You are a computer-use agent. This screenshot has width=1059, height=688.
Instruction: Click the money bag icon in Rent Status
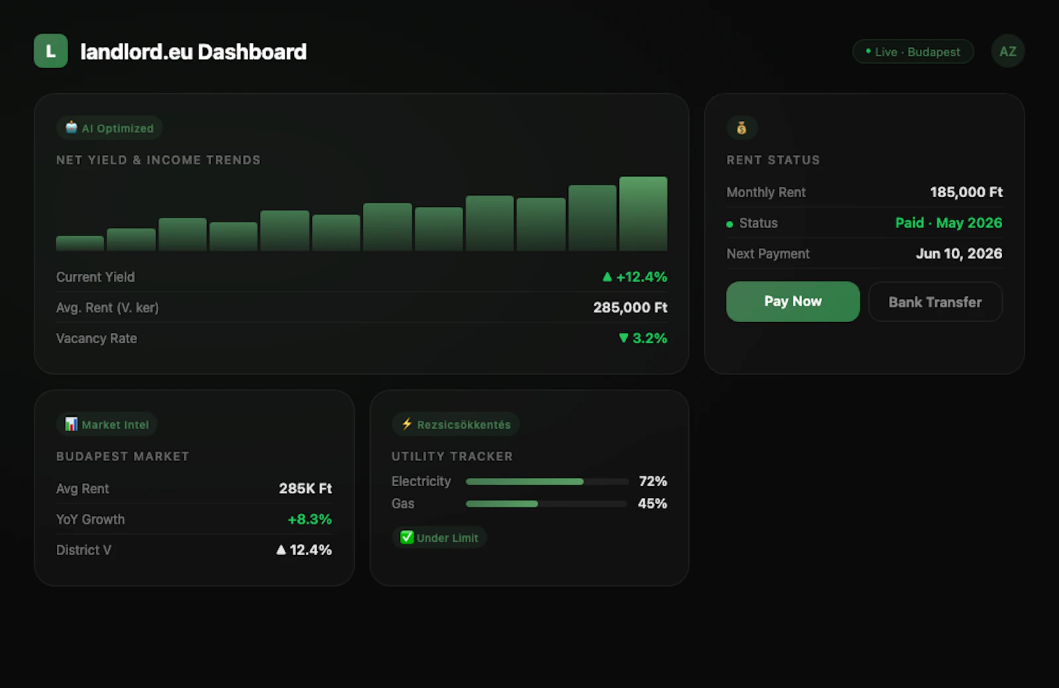(741, 128)
